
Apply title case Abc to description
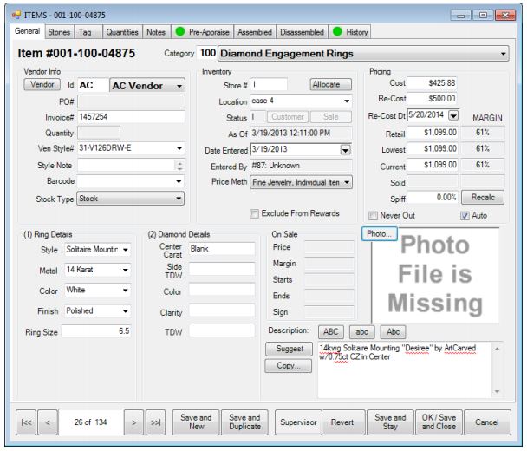(393, 331)
